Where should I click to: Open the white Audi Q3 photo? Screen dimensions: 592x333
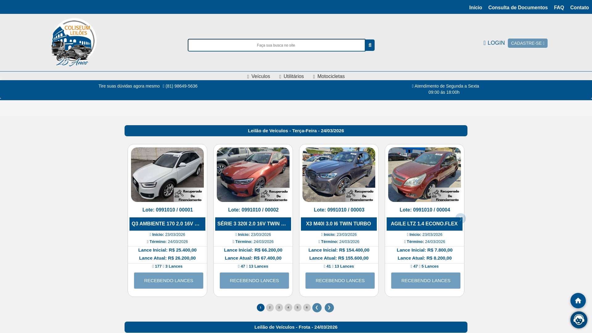coord(167,175)
